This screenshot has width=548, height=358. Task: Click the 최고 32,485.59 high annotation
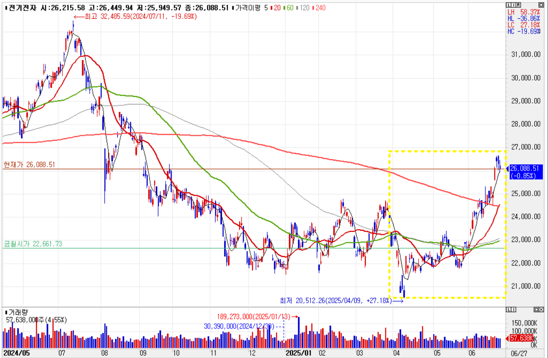135,16
